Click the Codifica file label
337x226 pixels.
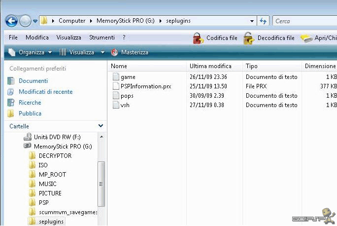222,38
